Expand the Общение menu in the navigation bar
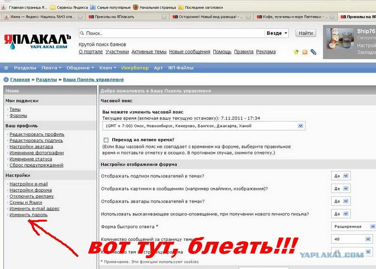The image size is (376, 269). [x=80, y=68]
